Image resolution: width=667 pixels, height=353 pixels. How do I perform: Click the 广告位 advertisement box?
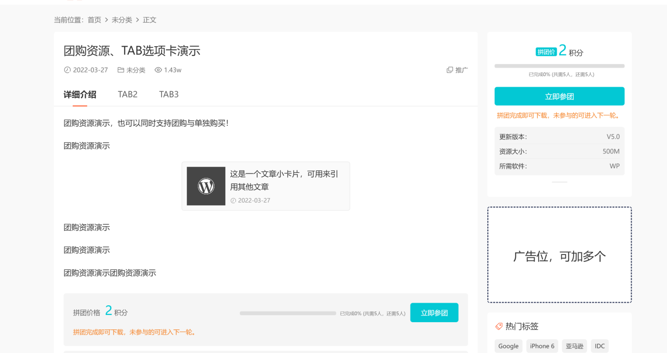click(559, 255)
